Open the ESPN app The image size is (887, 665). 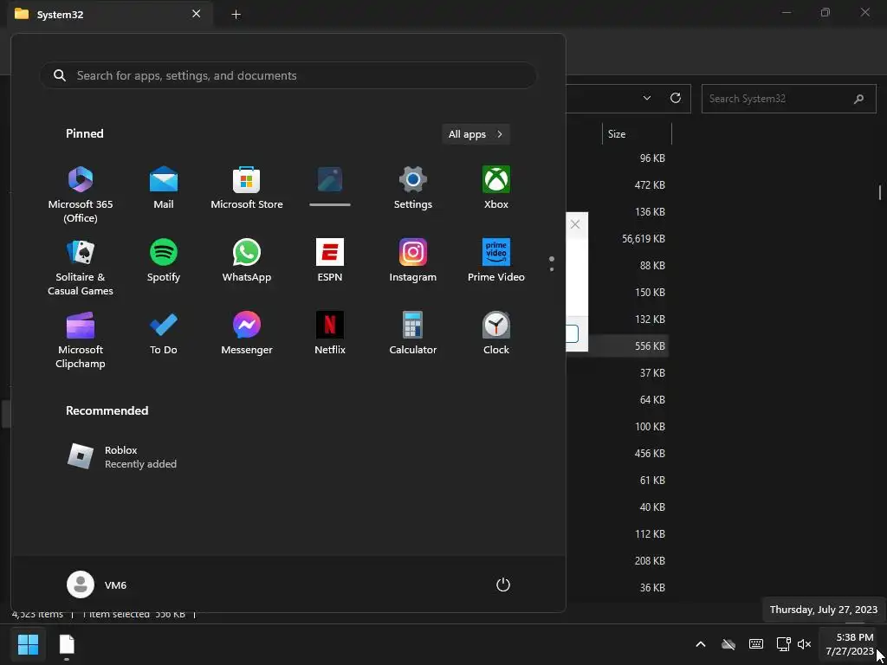pyautogui.click(x=330, y=261)
